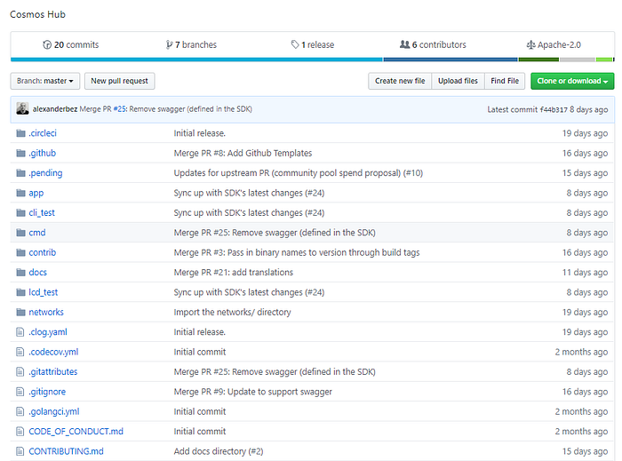622x461 pixels.
Task: Open the .gitattributes file
Action: tap(53, 372)
